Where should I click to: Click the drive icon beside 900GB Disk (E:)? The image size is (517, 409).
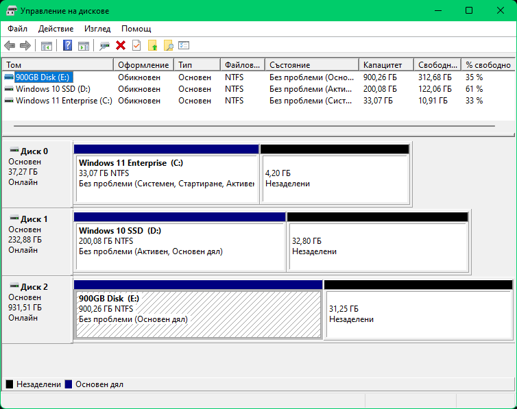[x=9, y=77]
